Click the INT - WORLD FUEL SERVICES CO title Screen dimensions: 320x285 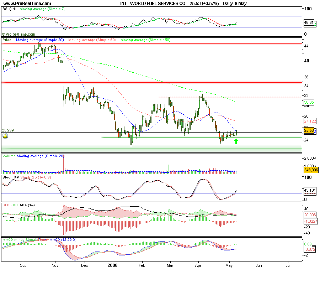153,4
